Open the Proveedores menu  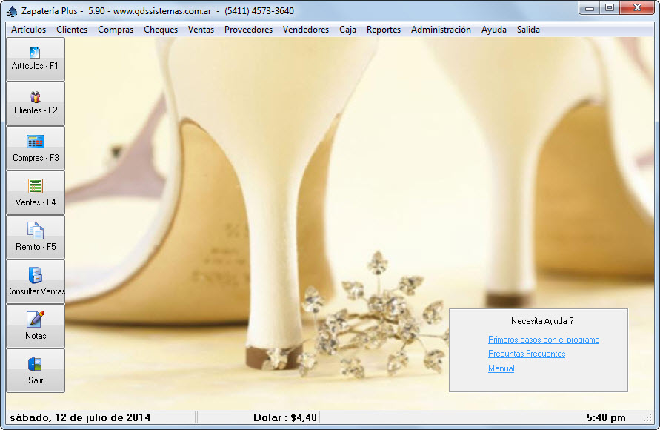point(248,30)
